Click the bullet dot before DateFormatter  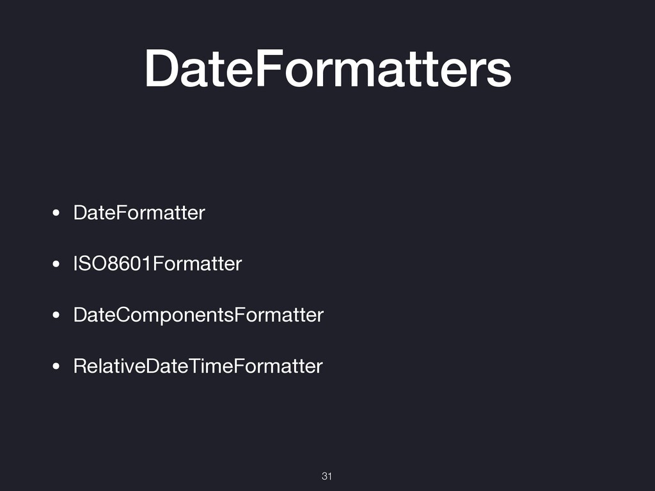pos(56,213)
